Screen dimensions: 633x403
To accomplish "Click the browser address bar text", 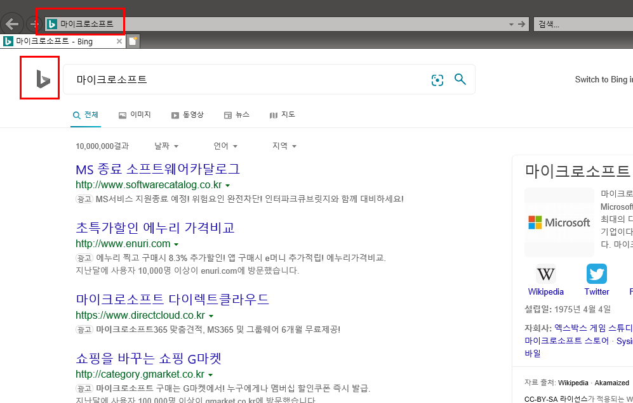I will [x=87, y=24].
